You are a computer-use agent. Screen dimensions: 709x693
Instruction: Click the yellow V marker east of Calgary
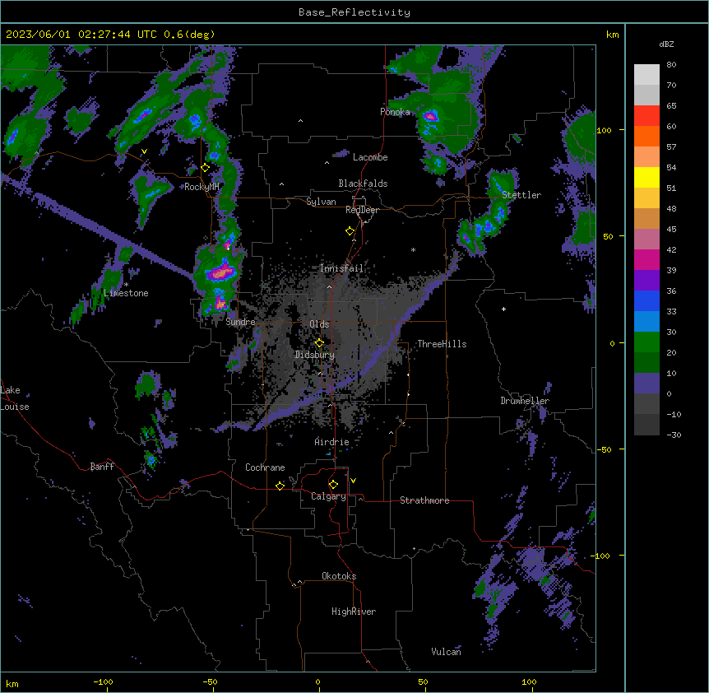coord(353,481)
